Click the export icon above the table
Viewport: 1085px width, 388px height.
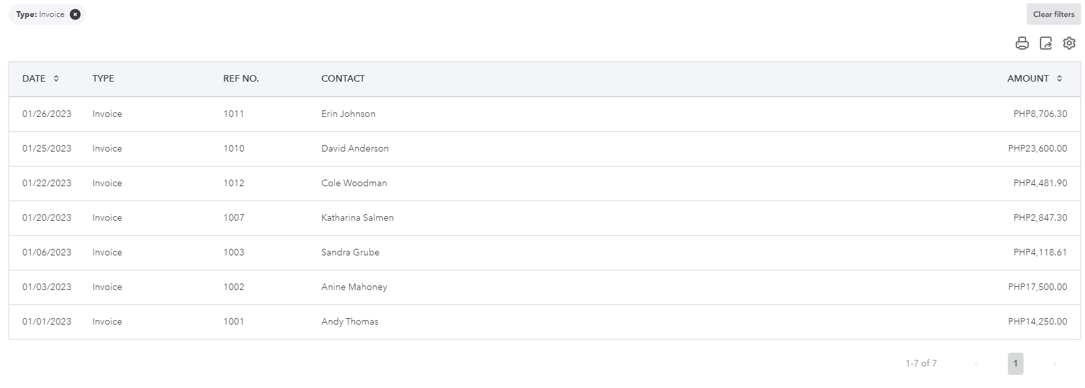(1046, 43)
